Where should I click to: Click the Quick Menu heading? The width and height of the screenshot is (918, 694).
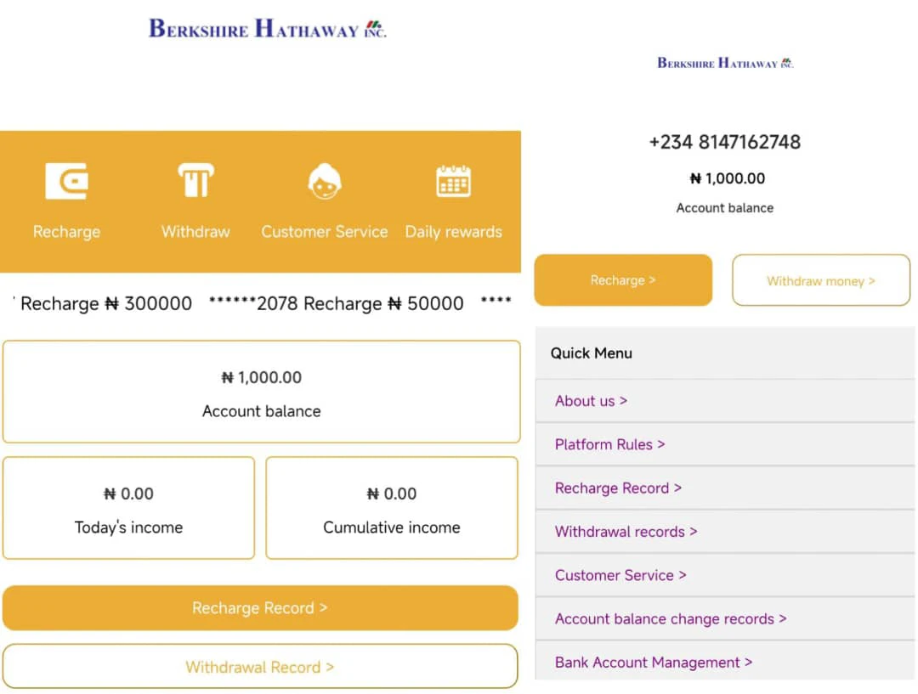pos(592,353)
